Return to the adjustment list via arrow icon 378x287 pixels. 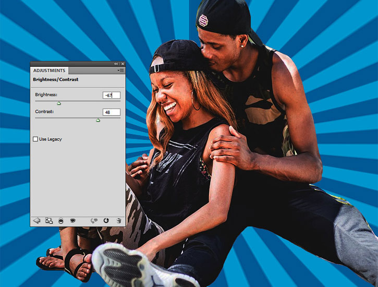(x=36, y=220)
